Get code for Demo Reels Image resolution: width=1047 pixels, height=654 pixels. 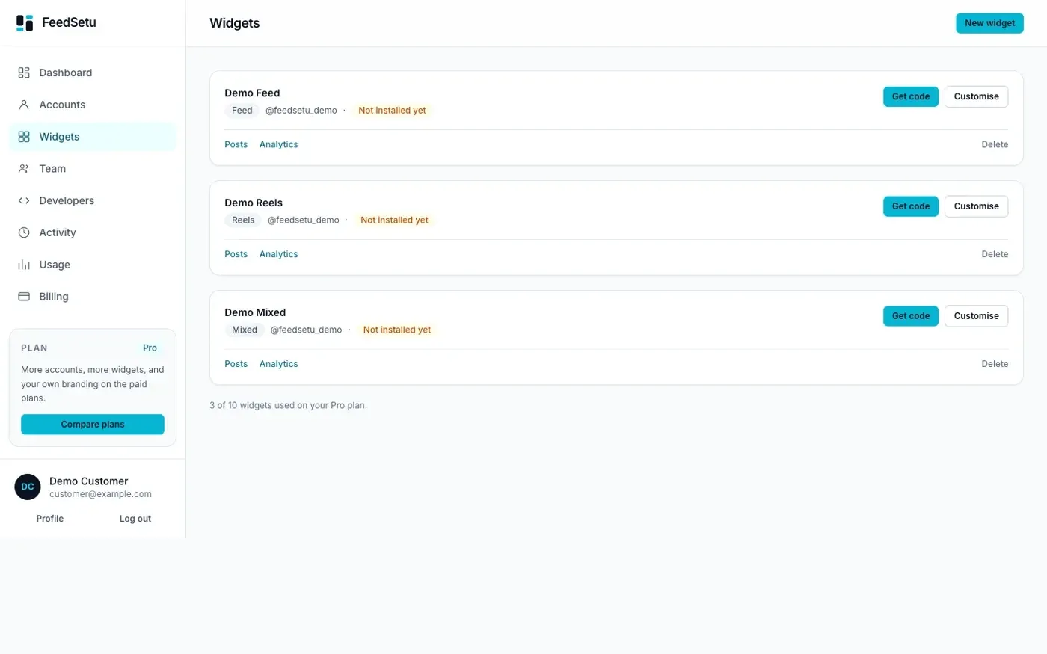(910, 206)
